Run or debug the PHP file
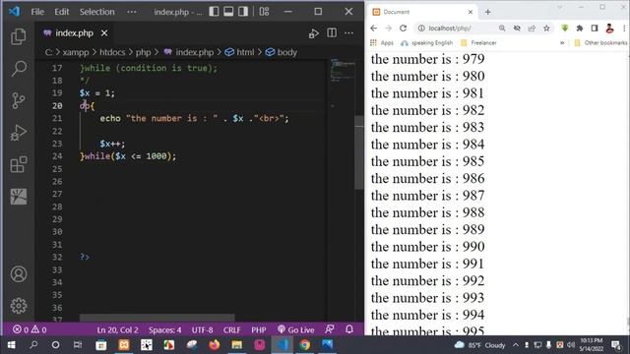Screen dimensions: 630x354 click(x=313, y=33)
